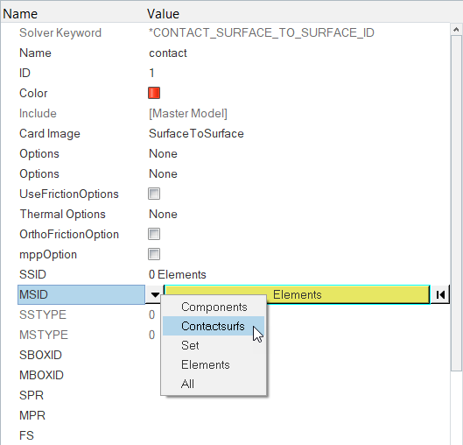
Task: Select Components from the popup menu
Action: click(x=214, y=307)
